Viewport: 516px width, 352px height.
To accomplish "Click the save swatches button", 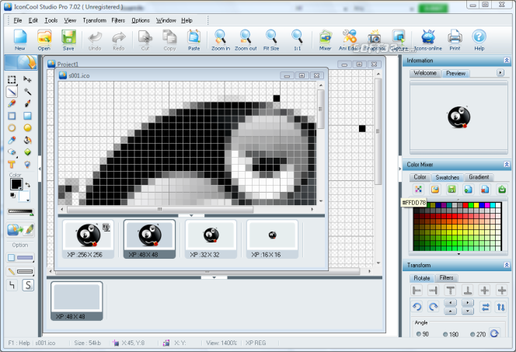I will 451,189.
